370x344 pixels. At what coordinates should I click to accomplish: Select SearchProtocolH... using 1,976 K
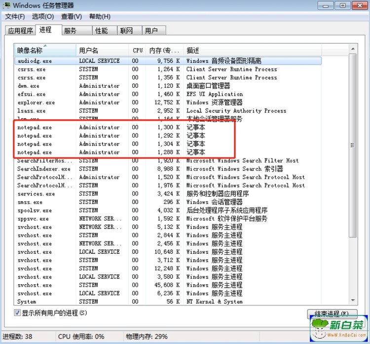click(x=168, y=185)
